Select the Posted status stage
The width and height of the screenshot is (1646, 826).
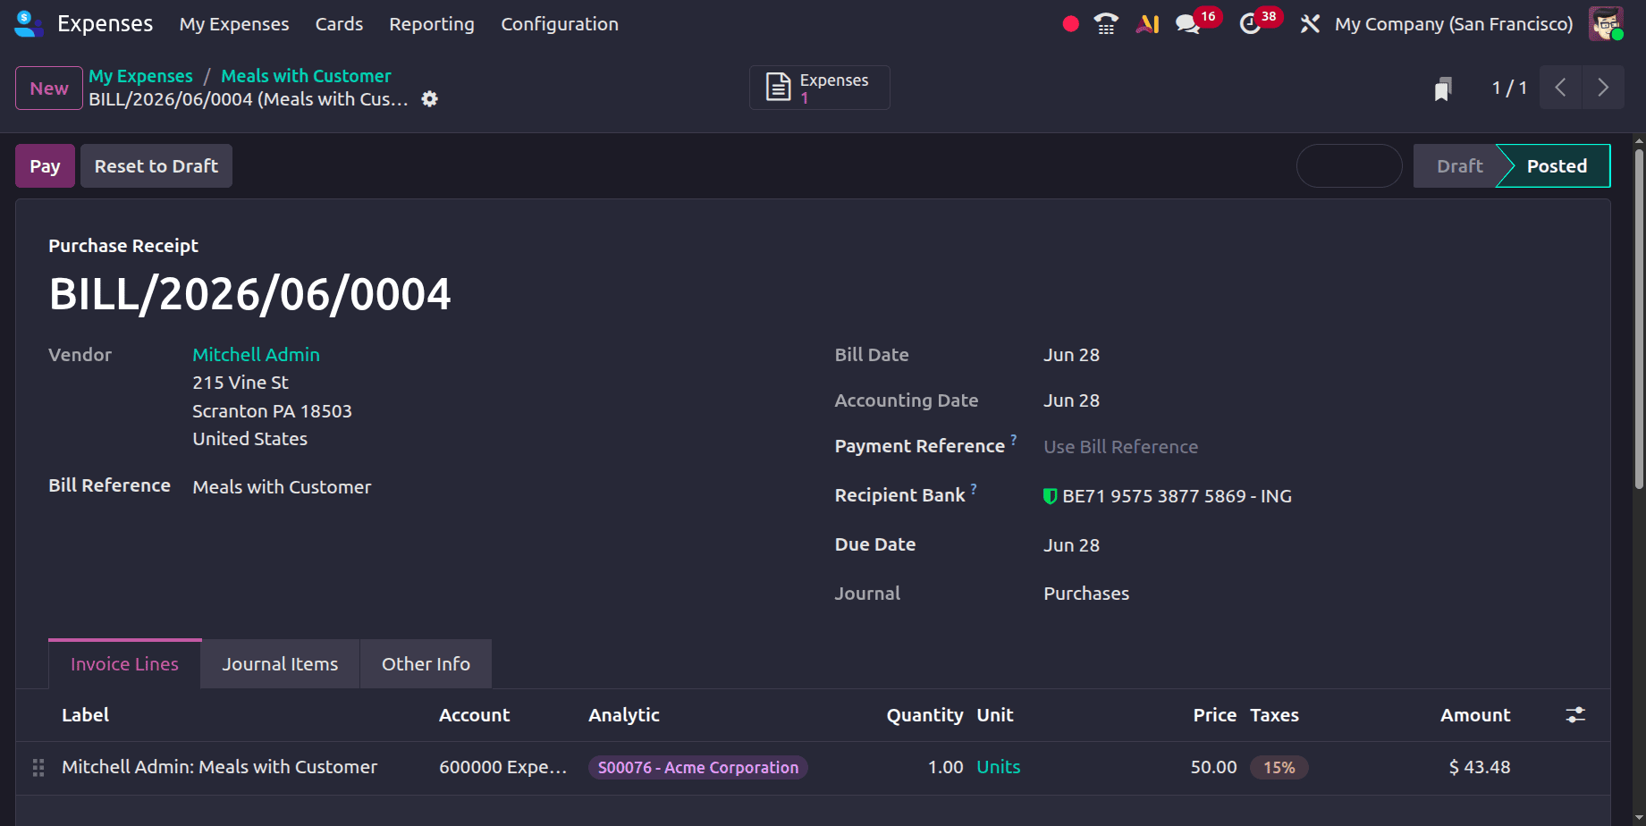click(1557, 166)
